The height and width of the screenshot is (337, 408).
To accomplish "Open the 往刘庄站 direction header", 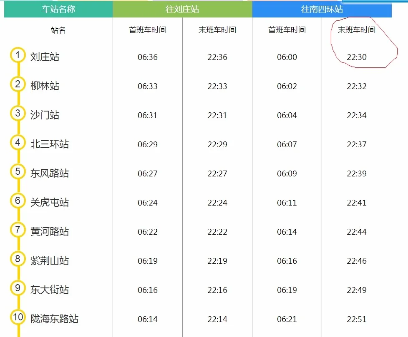I will tap(182, 8).
